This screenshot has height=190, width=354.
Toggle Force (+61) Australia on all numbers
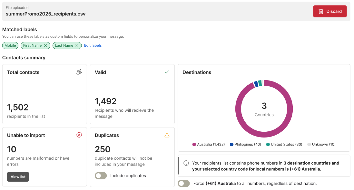(184, 184)
